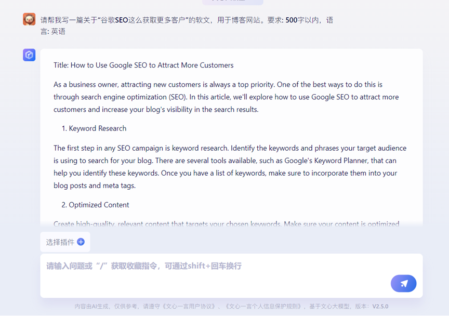The height and width of the screenshot is (316, 449).
Task: Click the send message paper-plane button
Action: (x=403, y=283)
